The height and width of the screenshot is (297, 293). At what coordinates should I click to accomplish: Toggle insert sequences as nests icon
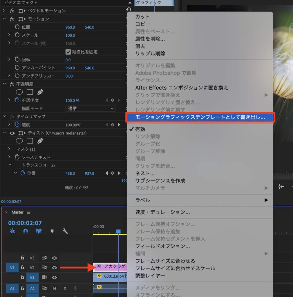click(12, 231)
